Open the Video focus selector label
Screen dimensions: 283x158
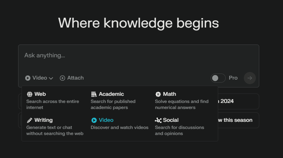point(40,78)
